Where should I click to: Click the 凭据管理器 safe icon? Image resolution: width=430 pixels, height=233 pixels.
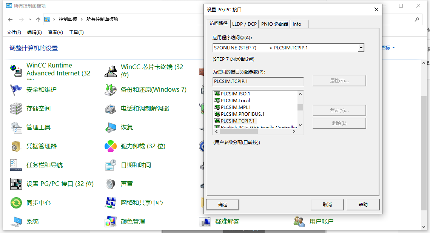point(16,146)
